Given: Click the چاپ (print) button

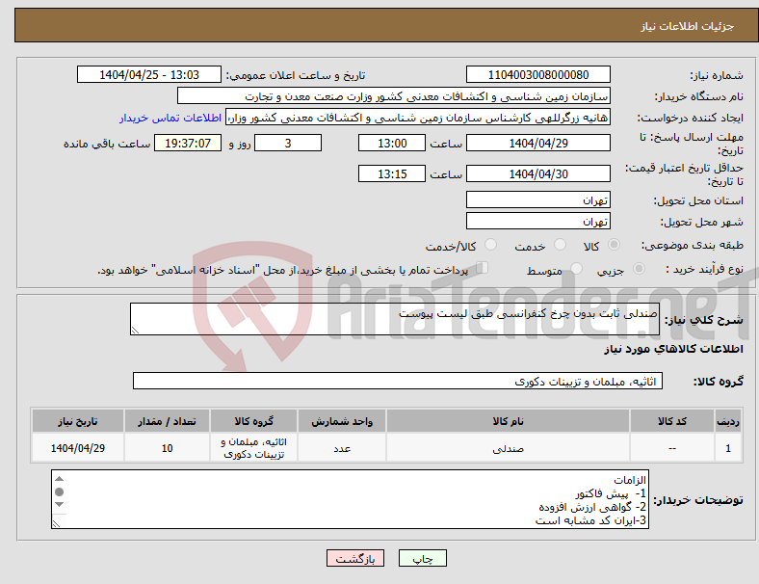Looking at the screenshot, I should point(422,558).
